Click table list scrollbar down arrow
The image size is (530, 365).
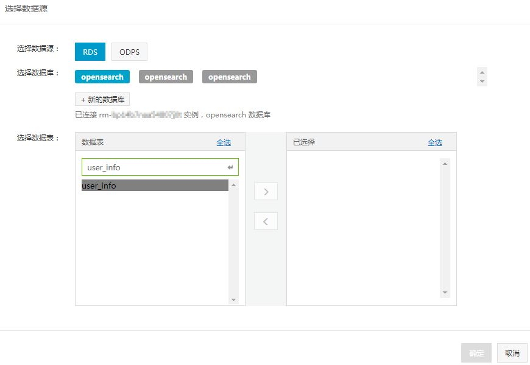[233, 299]
